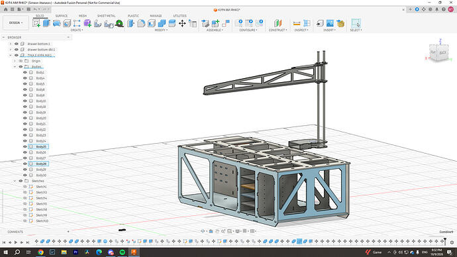The height and width of the screenshot is (257, 457).
Task: Open the DESIGN workspace dropdown
Action: [16, 23]
